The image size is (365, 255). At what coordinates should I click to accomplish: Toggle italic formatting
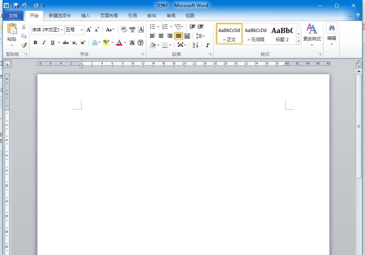44,43
